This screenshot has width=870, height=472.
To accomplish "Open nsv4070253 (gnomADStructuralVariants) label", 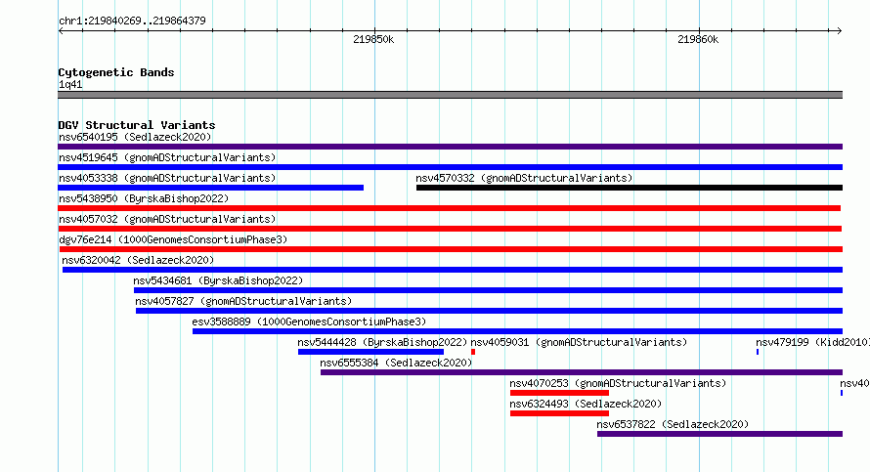I will tap(618, 383).
